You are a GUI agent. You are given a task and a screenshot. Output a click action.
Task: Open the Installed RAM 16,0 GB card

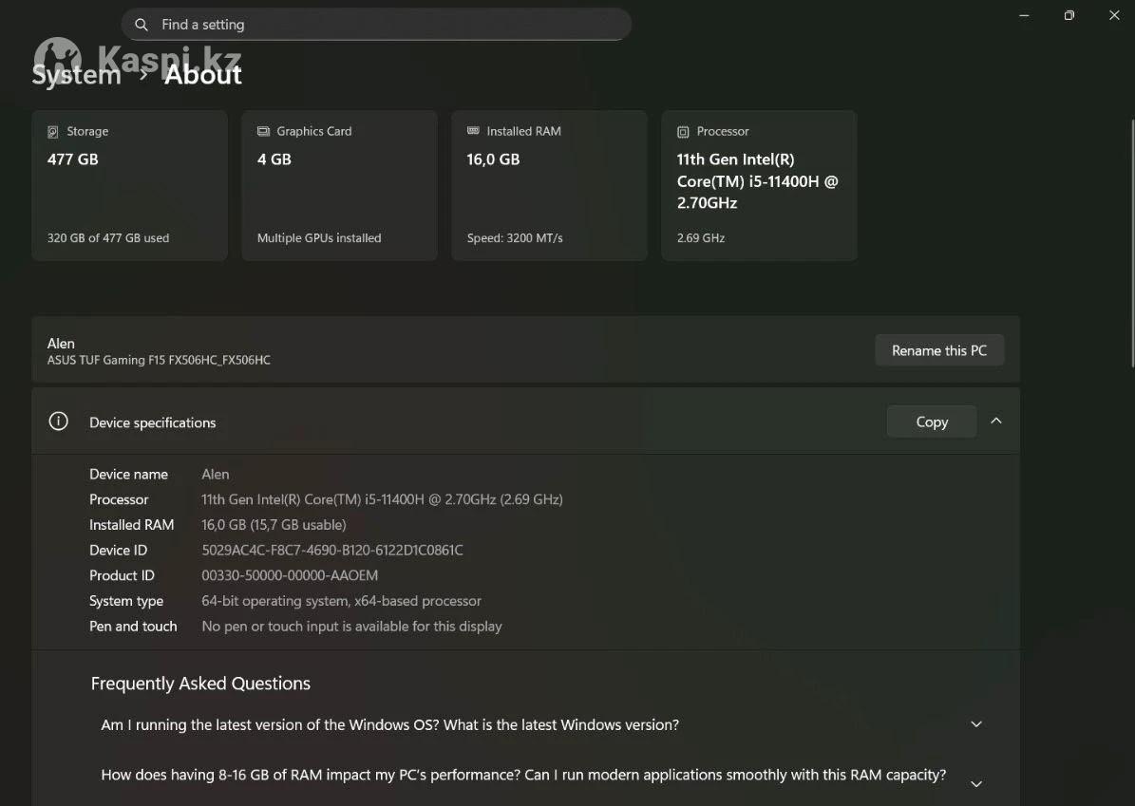[x=549, y=186]
